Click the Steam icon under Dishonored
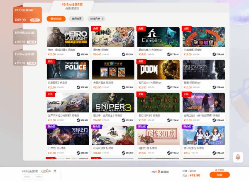 tap(218, 87)
